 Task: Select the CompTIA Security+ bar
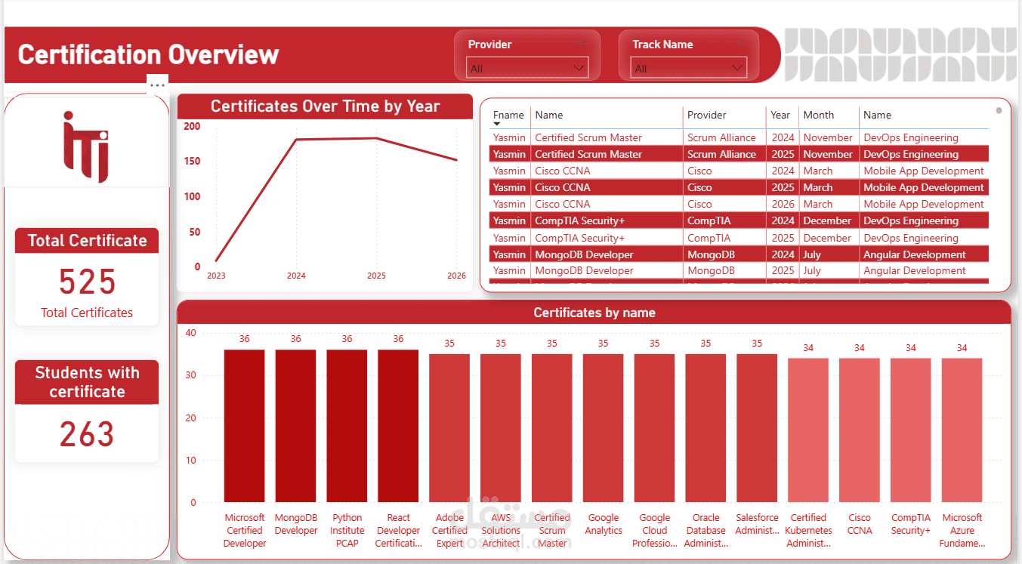tap(911, 430)
